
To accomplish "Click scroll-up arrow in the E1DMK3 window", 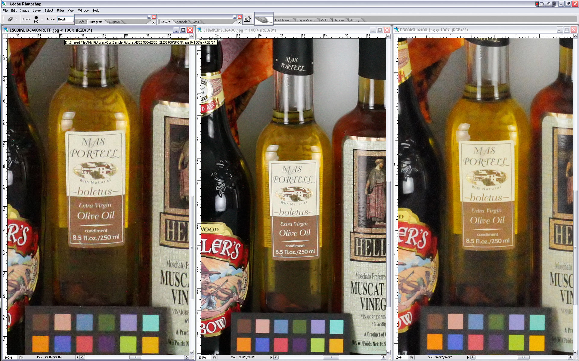I will [388, 36].
